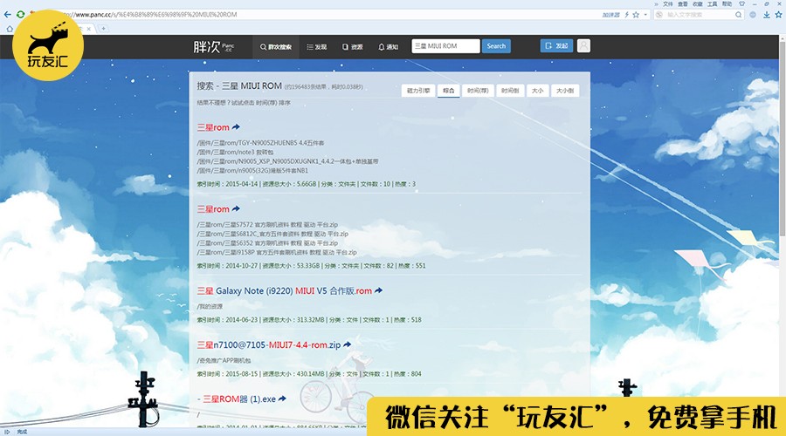Open downloads with the download arrow icon
Image resolution: width=786 pixels, height=436 pixels.
[x=767, y=15]
